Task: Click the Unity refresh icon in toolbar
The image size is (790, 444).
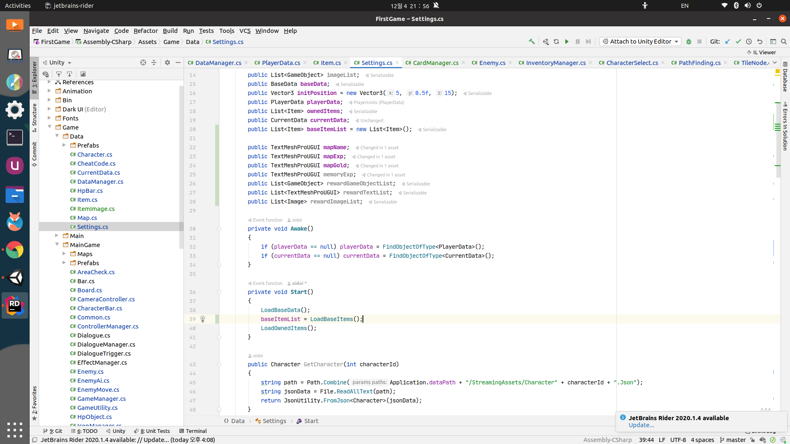Action: click(x=556, y=42)
